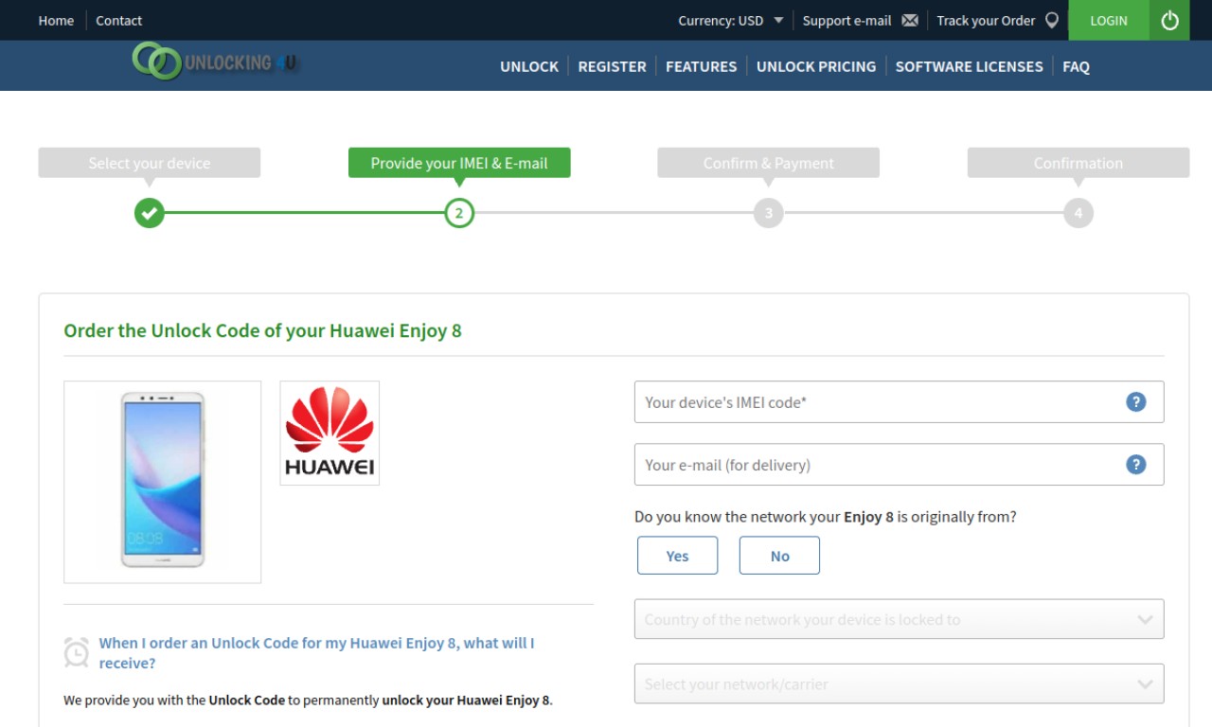Go to the Home link

[x=56, y=20]
